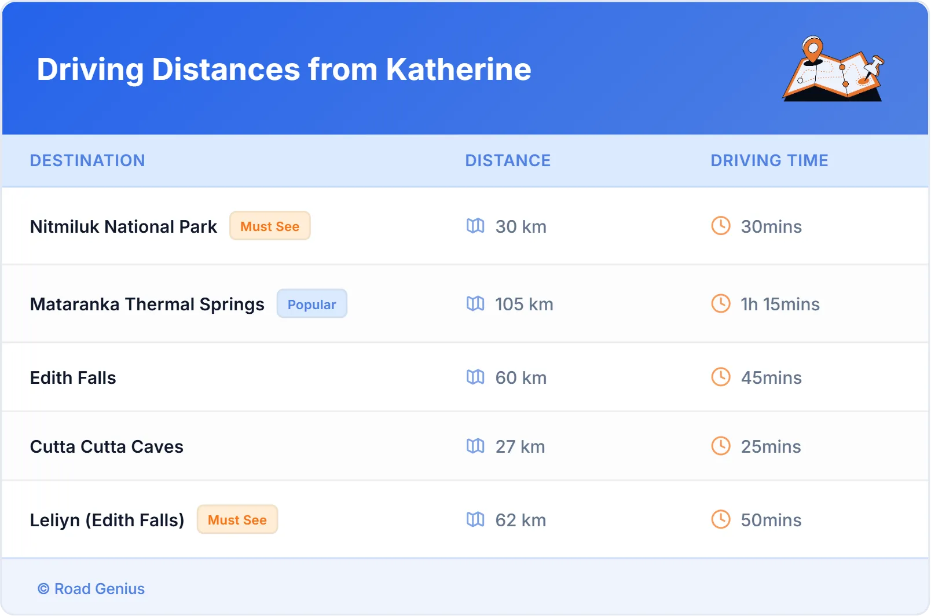Click the clock icon beside 50mins

(721, 519)
